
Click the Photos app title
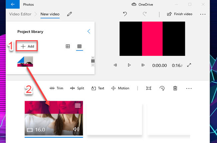point(28,5)
